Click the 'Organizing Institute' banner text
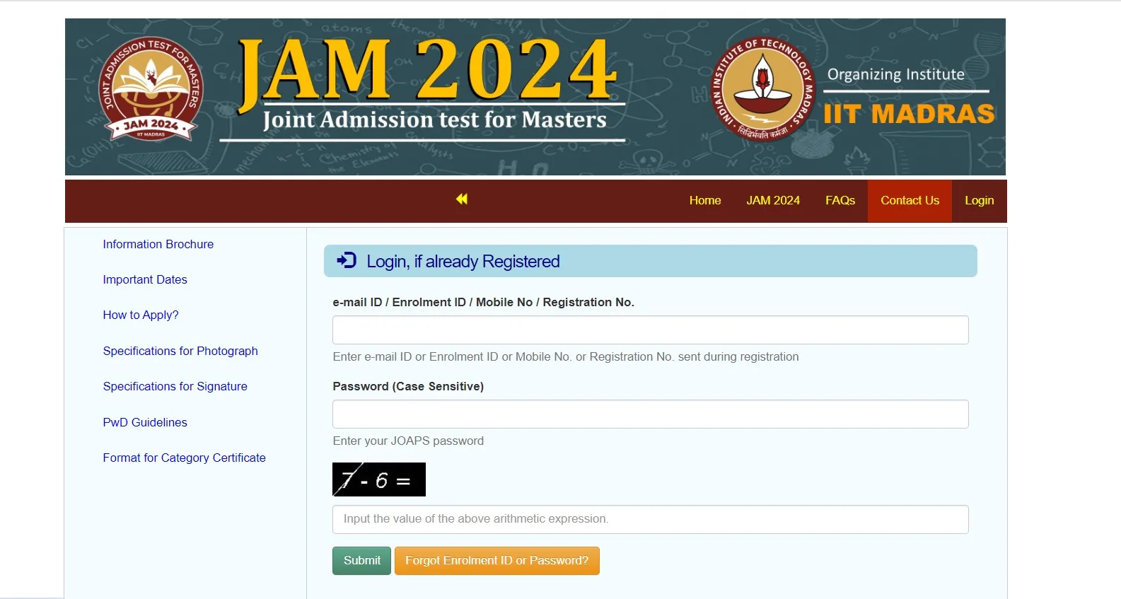The width and height of the screenshot is (1121, 599). point(896,75)
